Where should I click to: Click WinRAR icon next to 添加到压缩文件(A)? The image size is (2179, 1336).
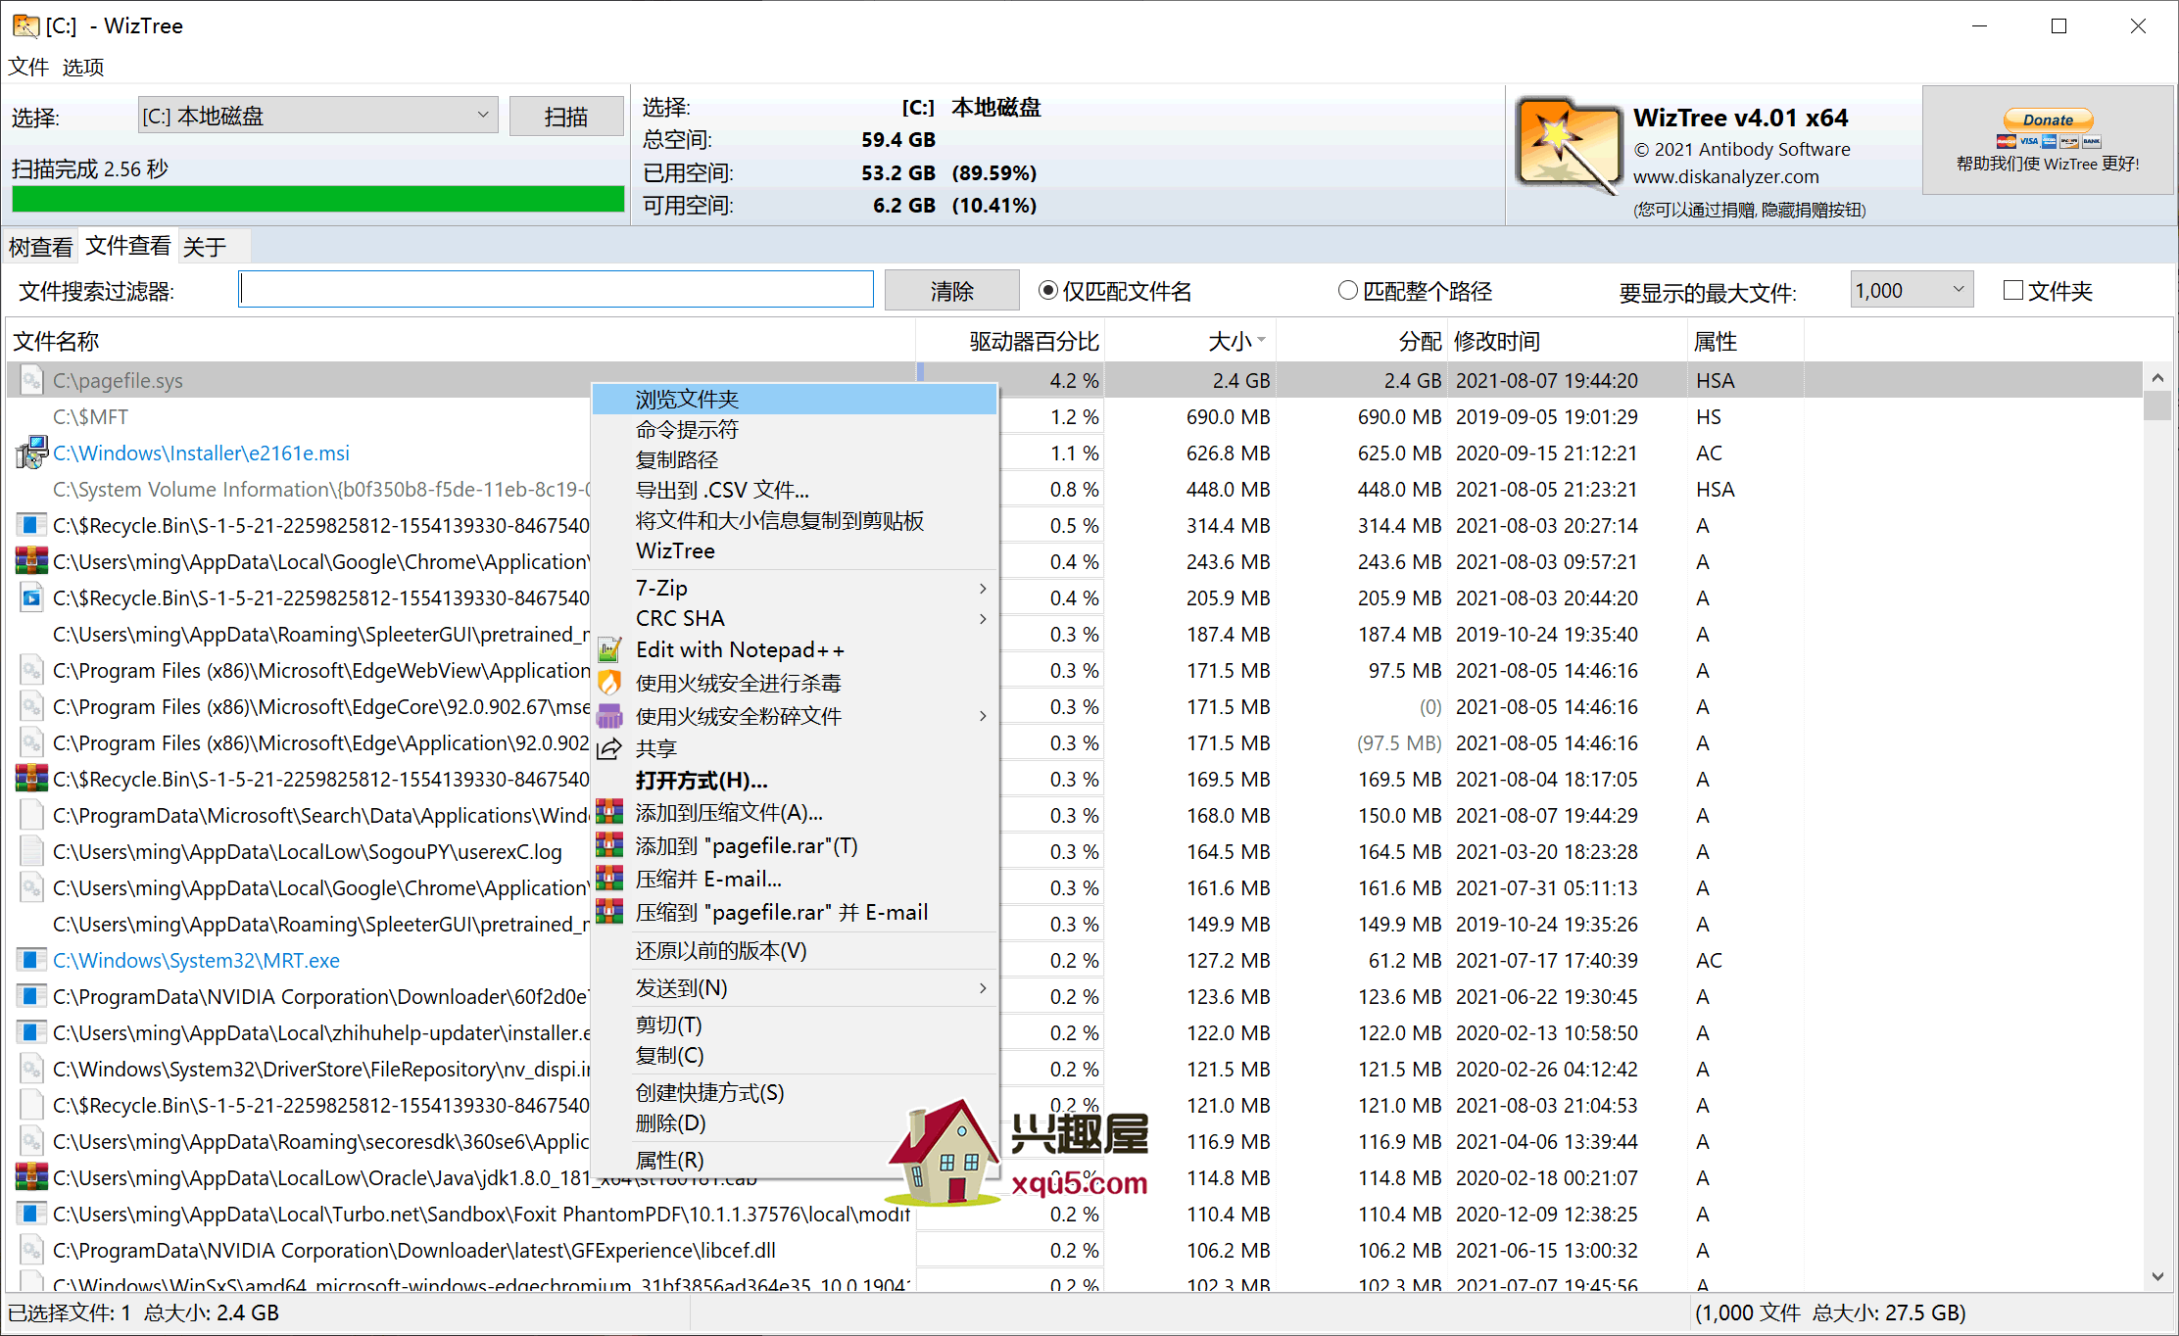609,812
